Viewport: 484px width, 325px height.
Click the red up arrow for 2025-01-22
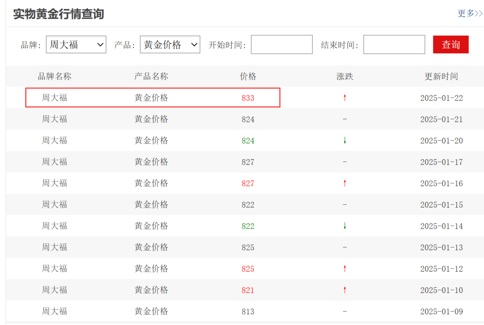click(x=345, y=98)
